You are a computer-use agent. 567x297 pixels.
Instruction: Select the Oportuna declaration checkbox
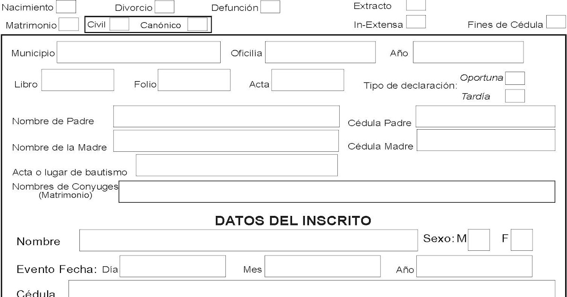[x=515, y=78]
